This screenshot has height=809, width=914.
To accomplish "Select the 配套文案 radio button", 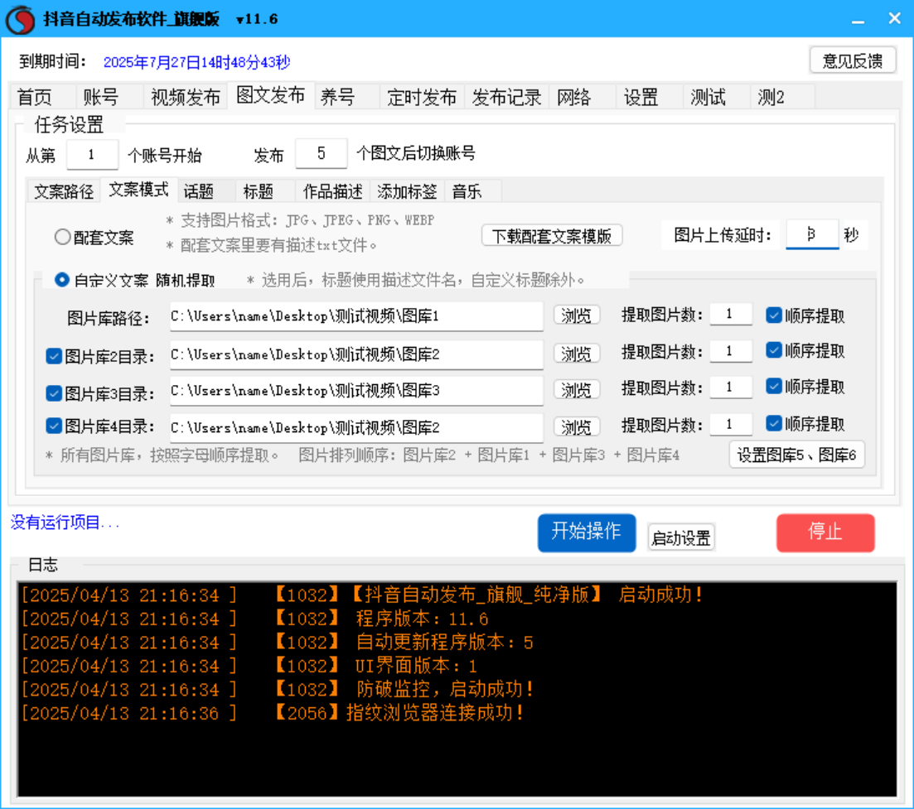I will point(94,238).
